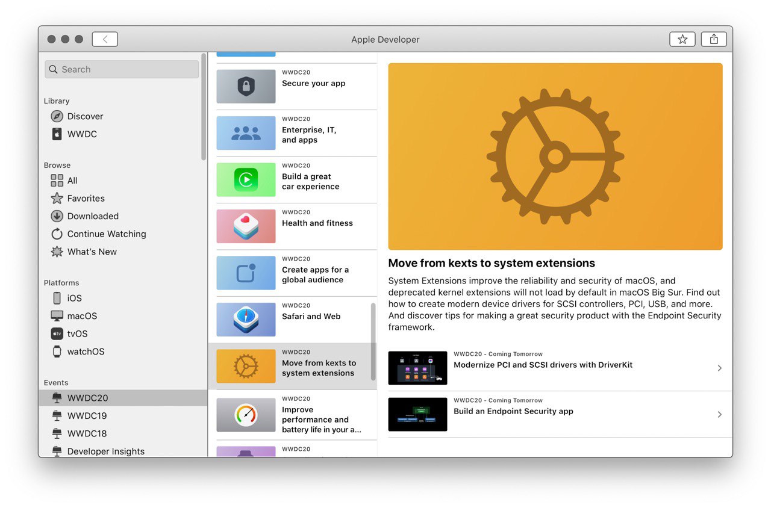Open Safari and Web compass thumbnail
Viewport: 771px width, 508px height.
(x=246, y=320)
